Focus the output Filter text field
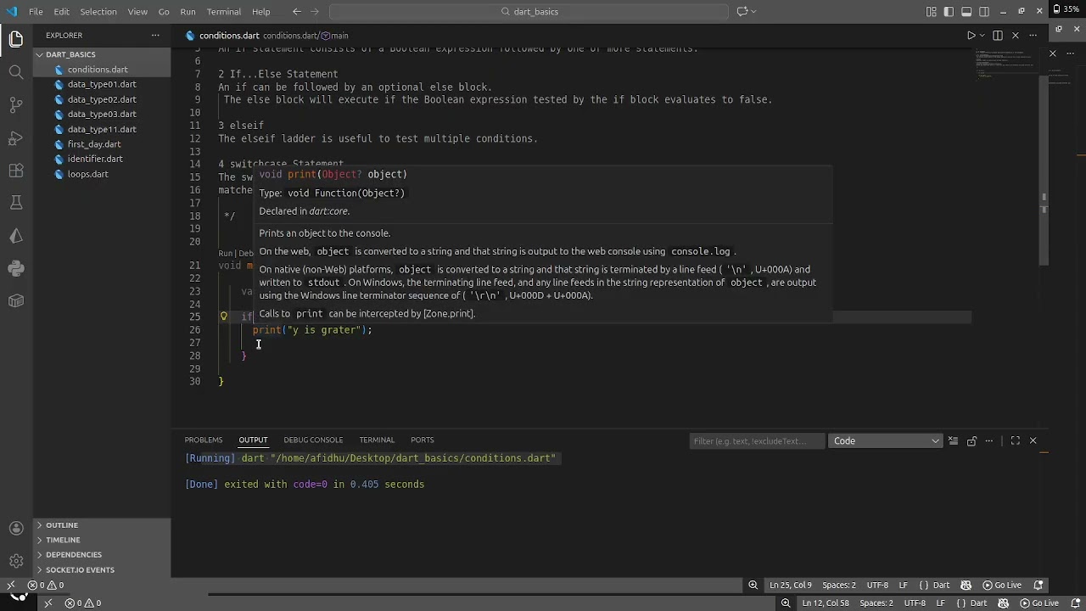The height and width of the screenshot is (611, 1086). (x=757, y=440)
